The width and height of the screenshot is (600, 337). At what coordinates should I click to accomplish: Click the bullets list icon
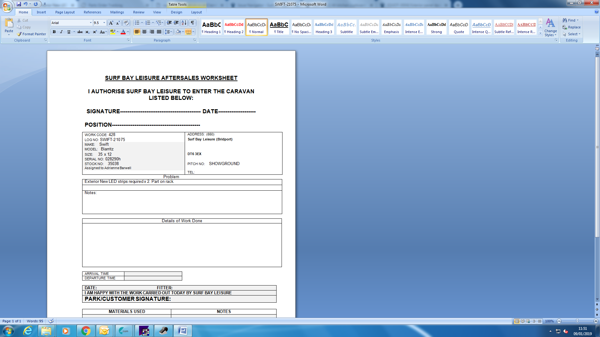[137, 23]
